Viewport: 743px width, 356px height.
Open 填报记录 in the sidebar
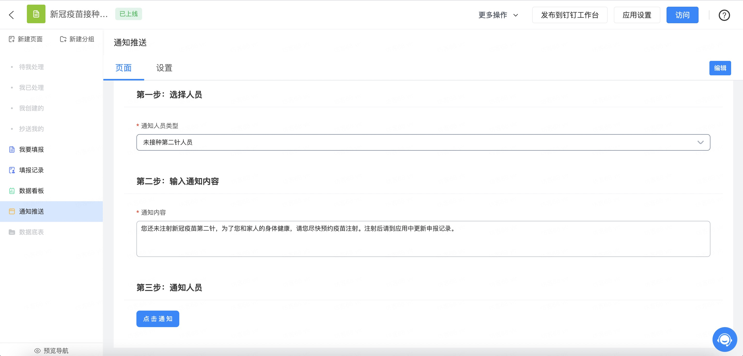tap(31, 170)
